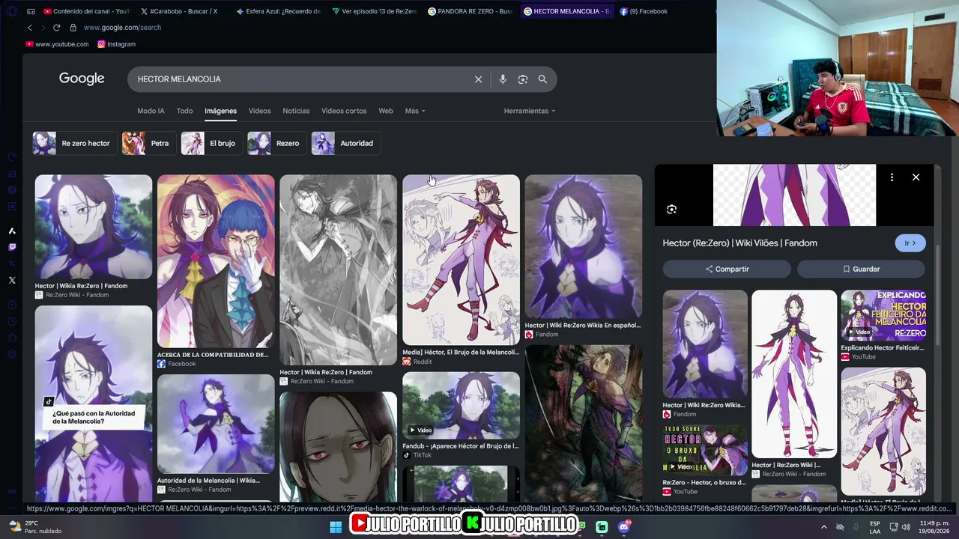Switch to the #Carabobo X search tab
This screenshot has width=959, height=539.
coord(178,11)
